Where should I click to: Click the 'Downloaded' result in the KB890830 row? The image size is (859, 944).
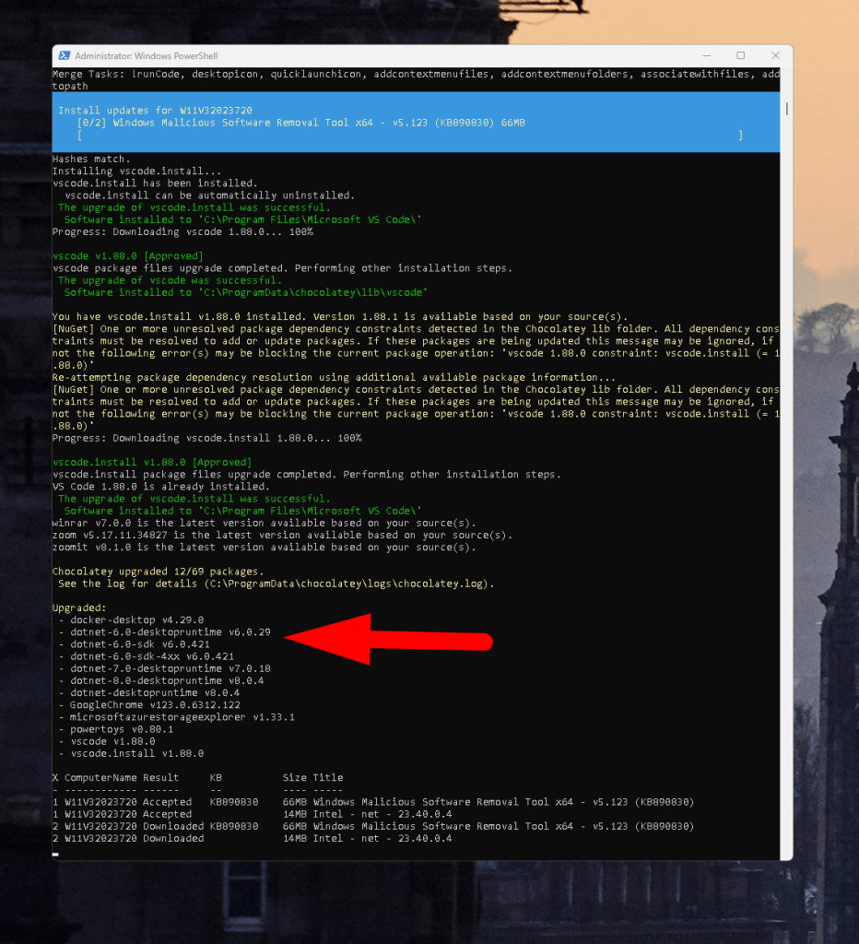pyautogui.click(x=173, y=826)
